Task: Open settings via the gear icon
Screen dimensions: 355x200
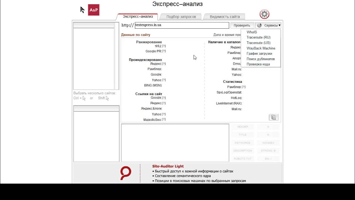Action: click(264, 14)
